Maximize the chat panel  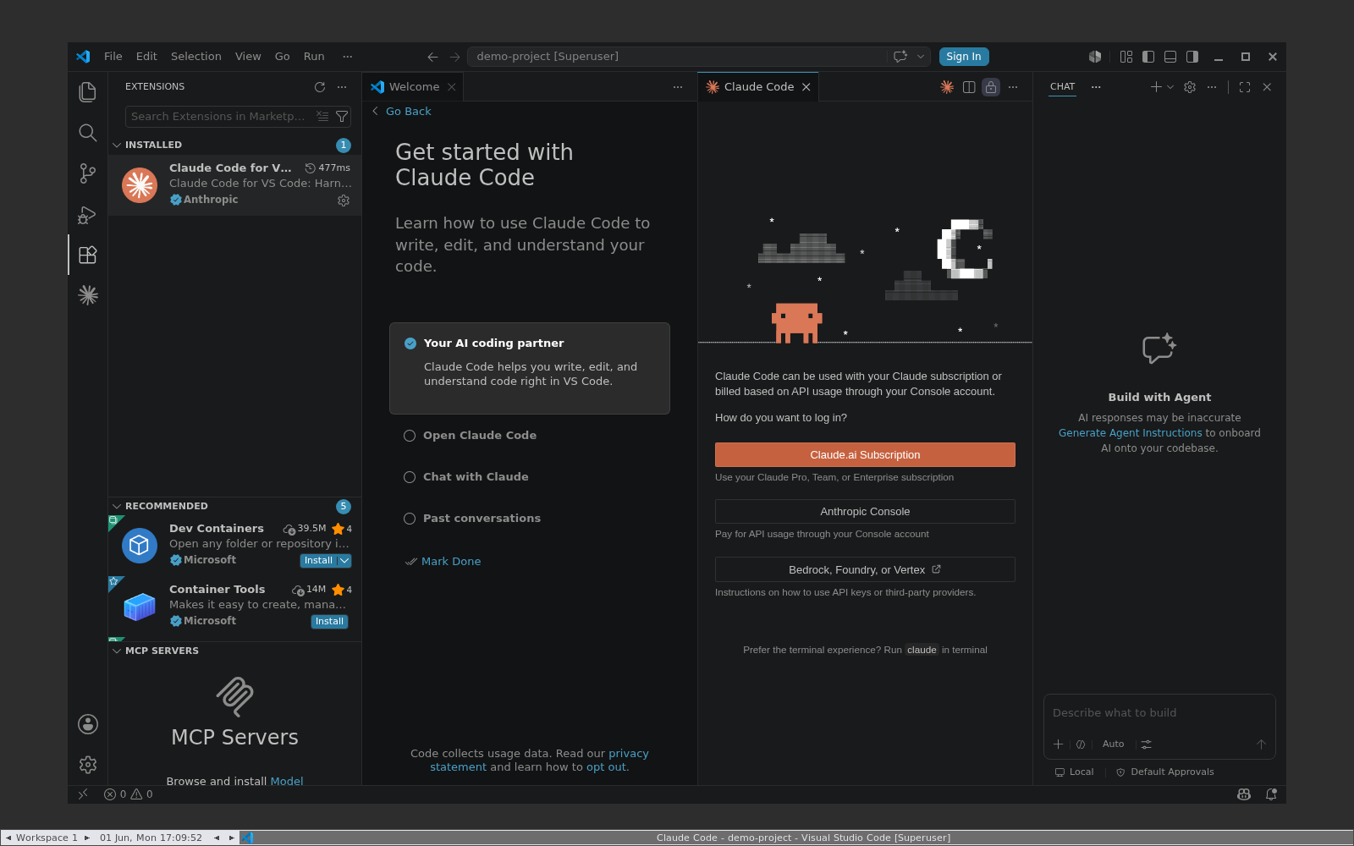(x=1245, y=87)
